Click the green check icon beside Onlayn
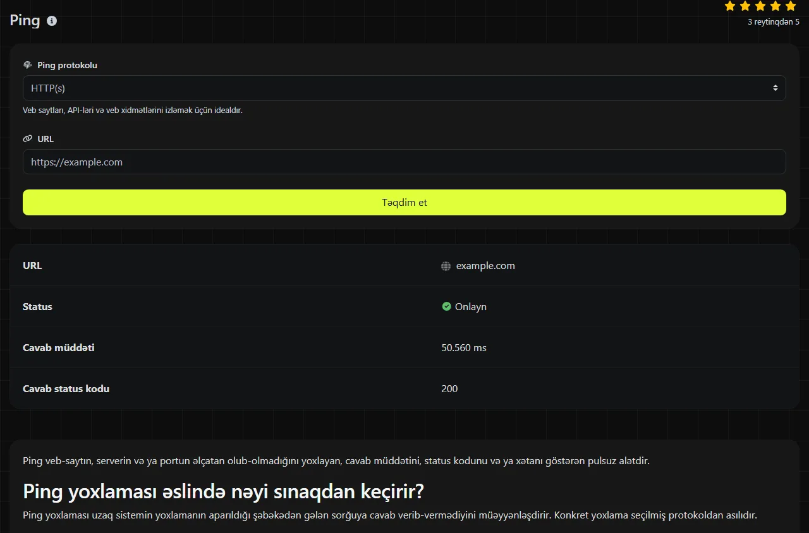809x533 pixels. [446, 307]
